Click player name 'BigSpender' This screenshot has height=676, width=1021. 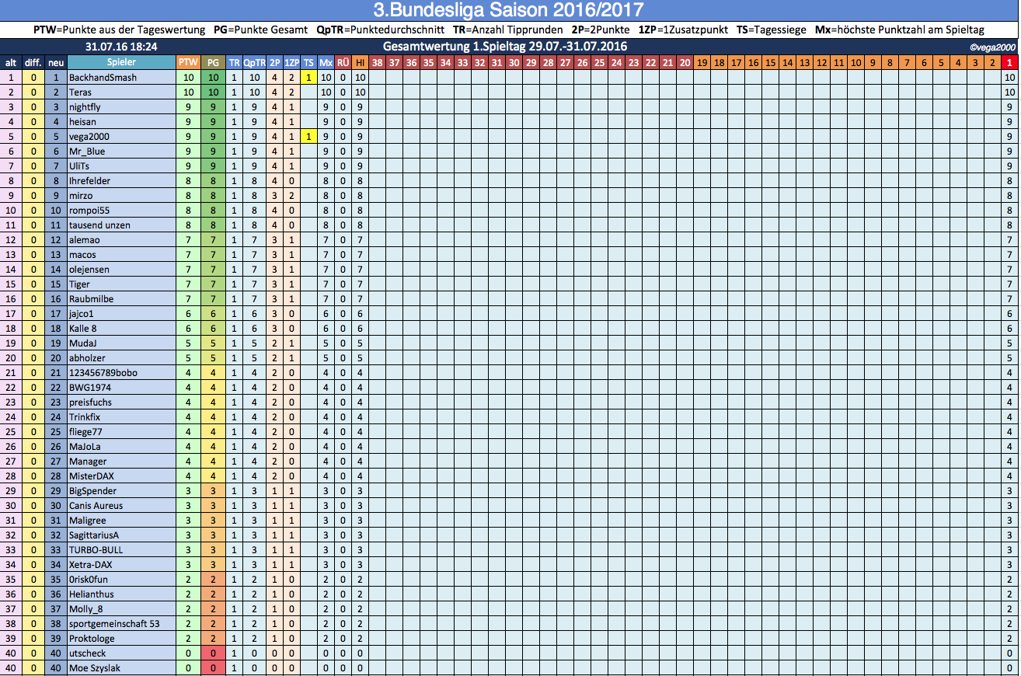pyautogui.click(x=92, y=491)
